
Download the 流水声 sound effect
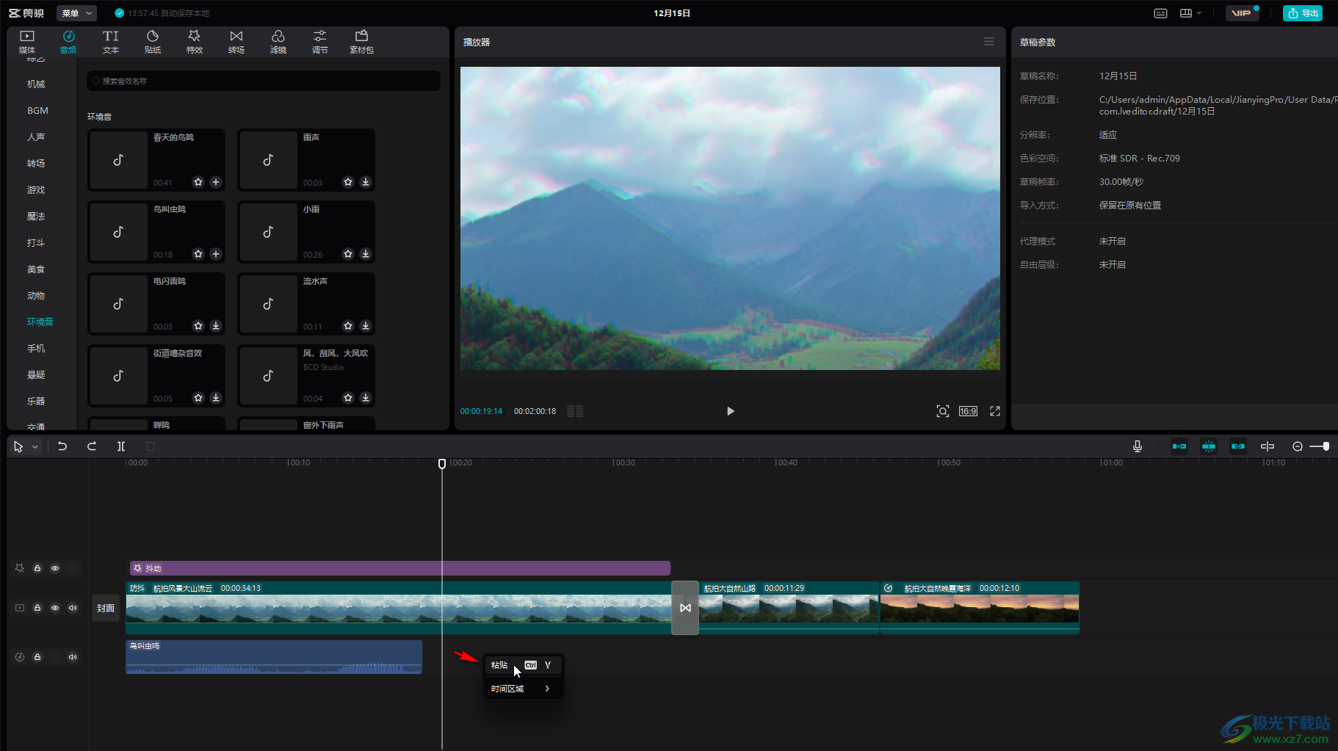click(x=366, y=326)
